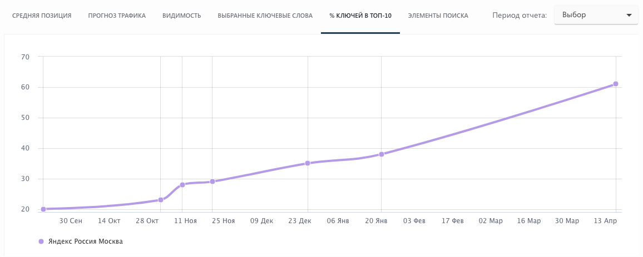
Task: Click the 13 Апр x-axis date label
Action: click(x=605, y=221)
